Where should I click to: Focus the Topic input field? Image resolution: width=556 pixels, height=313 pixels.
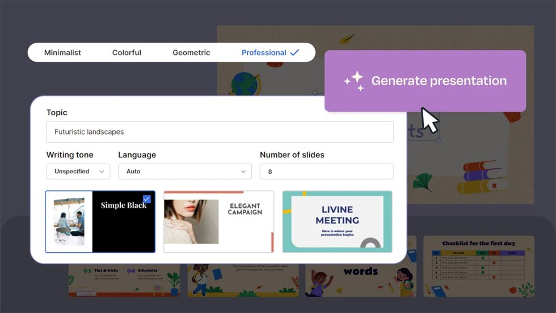tap(220, 132)
